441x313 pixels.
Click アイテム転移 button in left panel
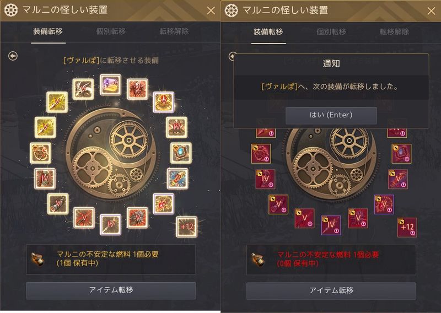coord(111,290)
